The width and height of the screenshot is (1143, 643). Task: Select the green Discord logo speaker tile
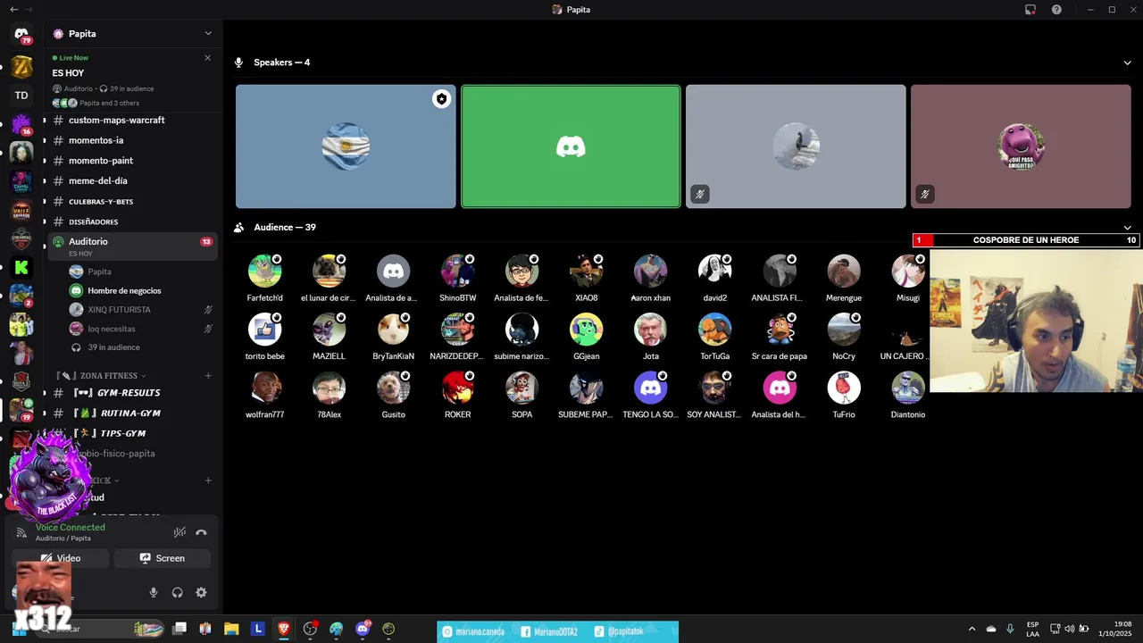pos(571,146)
